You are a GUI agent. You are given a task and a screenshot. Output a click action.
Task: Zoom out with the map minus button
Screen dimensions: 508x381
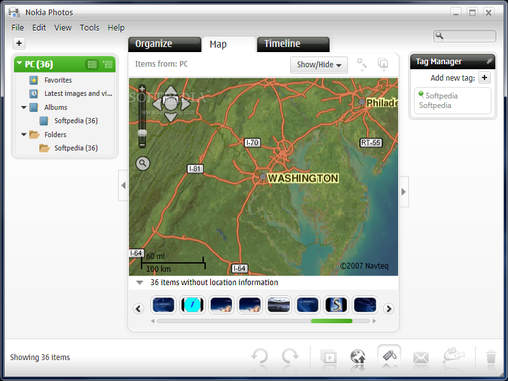coord(142,145)
